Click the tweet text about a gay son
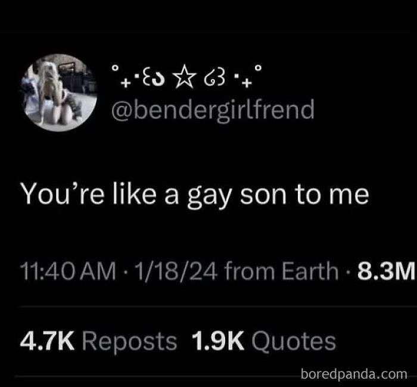Screen dimensions: 417x387 click(x=195, y=195)
